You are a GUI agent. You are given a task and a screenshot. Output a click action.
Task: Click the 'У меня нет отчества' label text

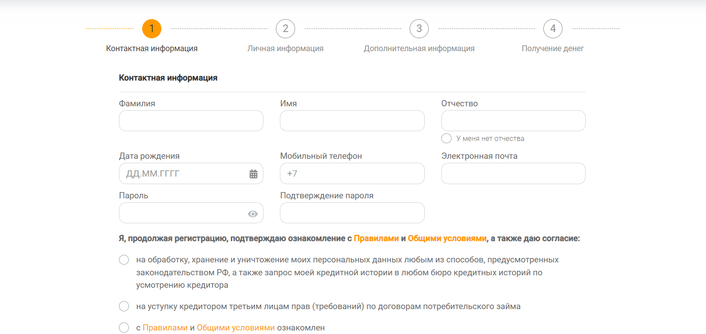pos(490,139)
